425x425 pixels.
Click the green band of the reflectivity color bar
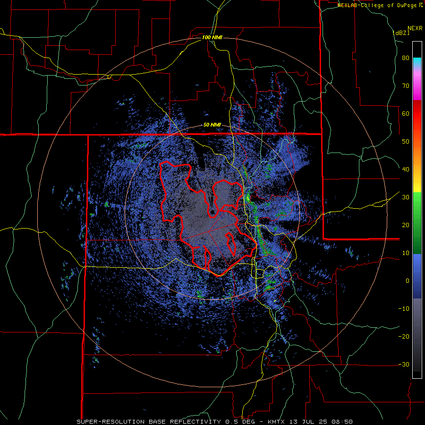coord(417,223)
